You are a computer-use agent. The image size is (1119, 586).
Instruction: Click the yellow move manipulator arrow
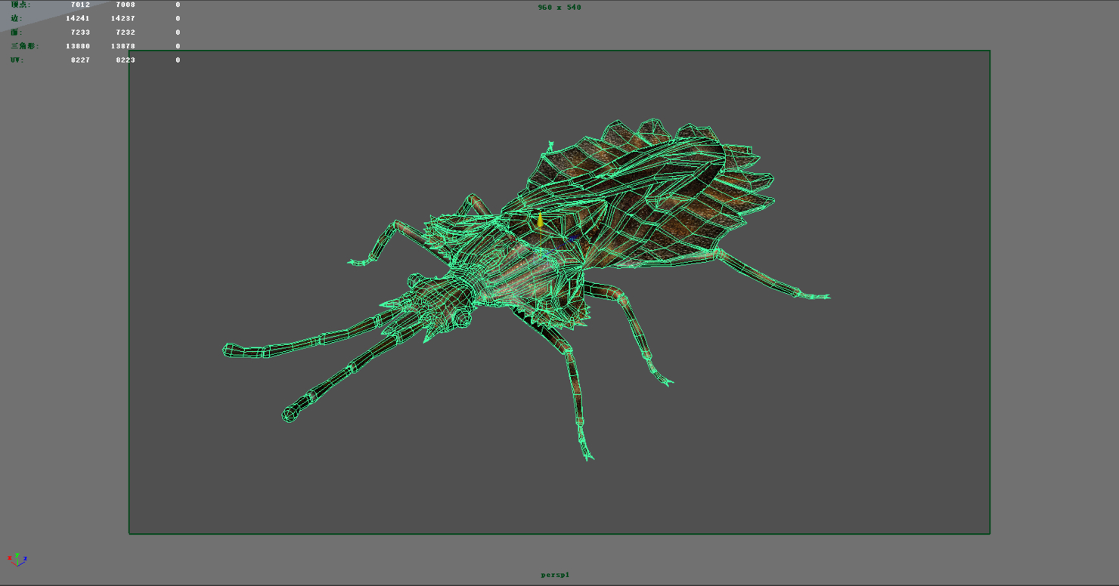click(x=540, y=219)
